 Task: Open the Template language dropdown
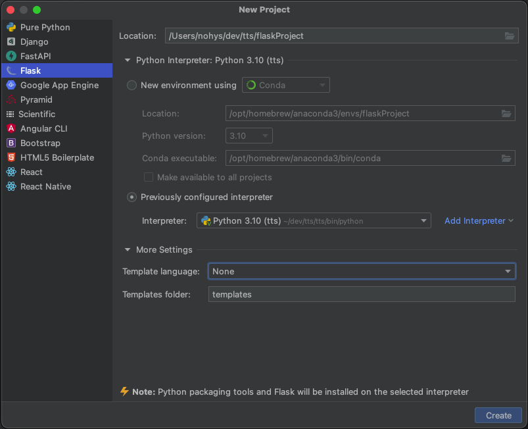(x=362, y=271)
